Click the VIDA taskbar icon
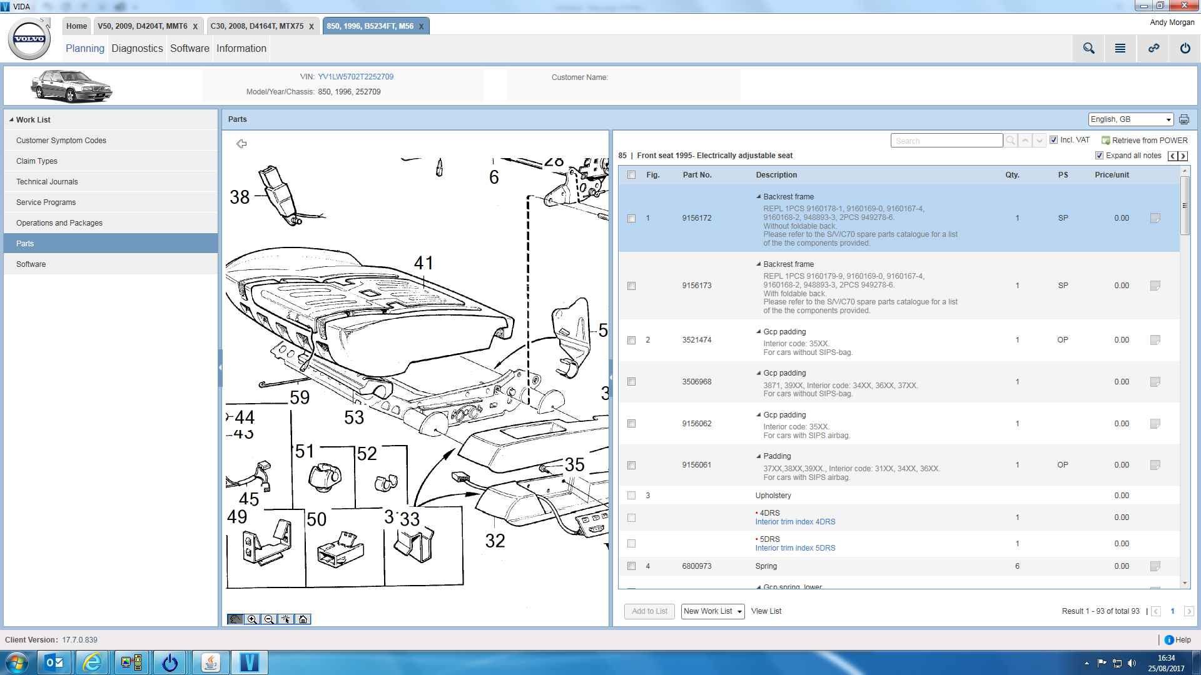Screen dimensions: 1201x675 tap(249, 662)
